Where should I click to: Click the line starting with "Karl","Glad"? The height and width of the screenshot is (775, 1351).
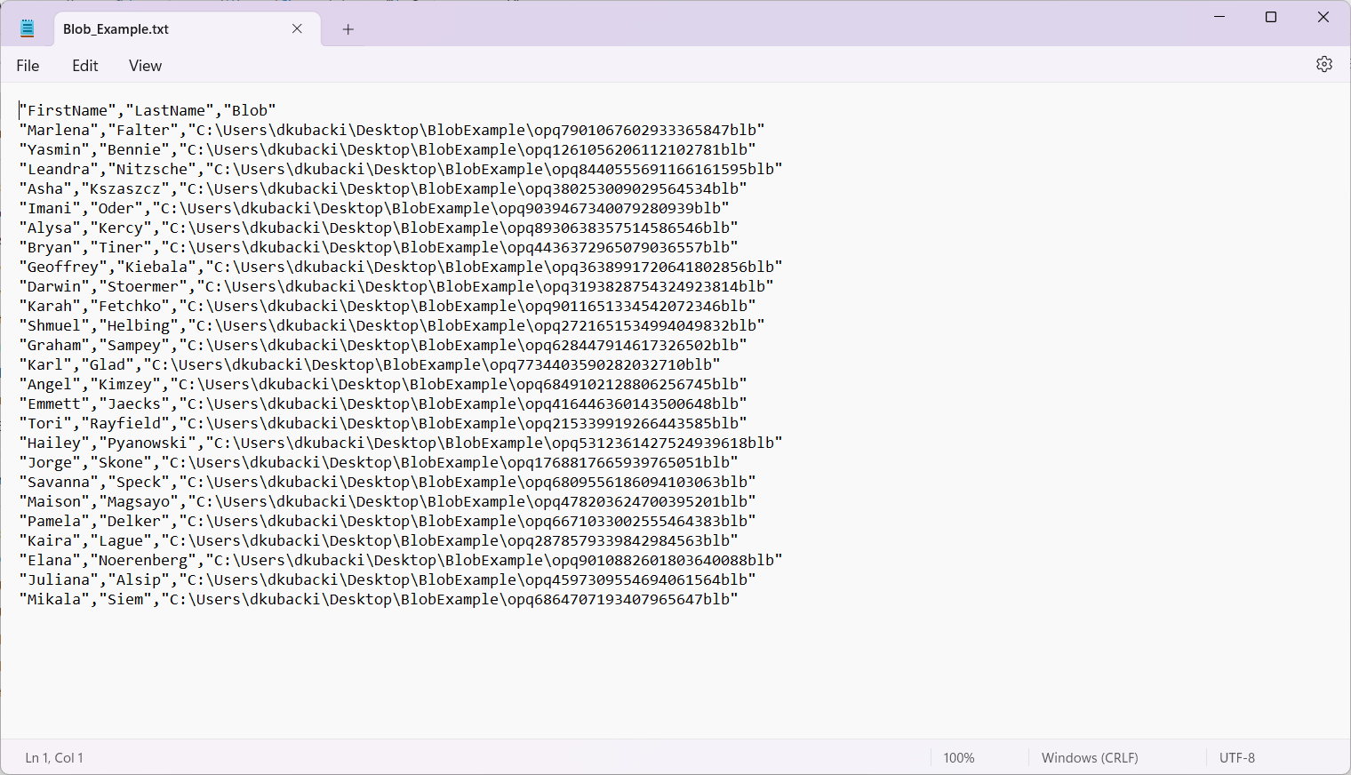[370, 364]
